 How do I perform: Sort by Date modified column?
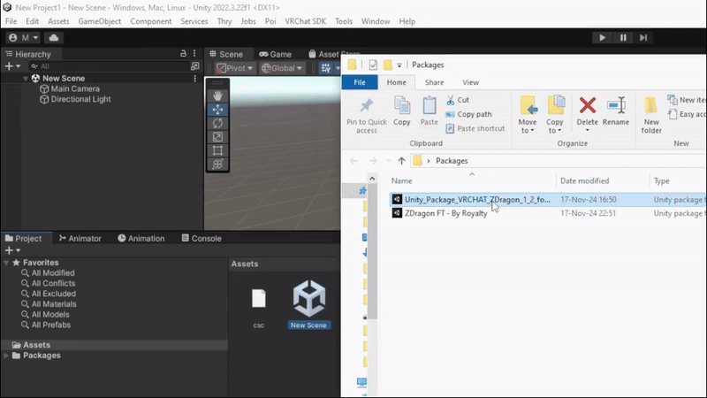[x=584, y=181]
